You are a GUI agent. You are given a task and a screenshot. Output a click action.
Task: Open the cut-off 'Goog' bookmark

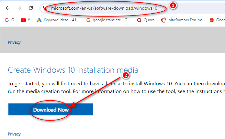click(217, 20)
